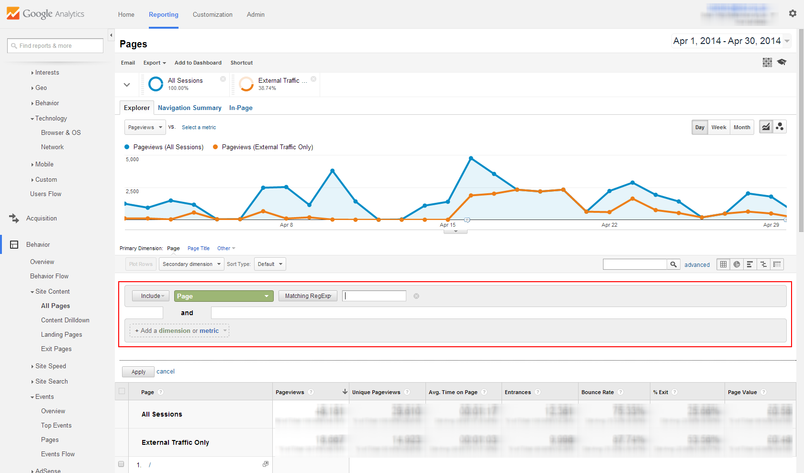
Task: Open the date range picker
Action: 731,41
